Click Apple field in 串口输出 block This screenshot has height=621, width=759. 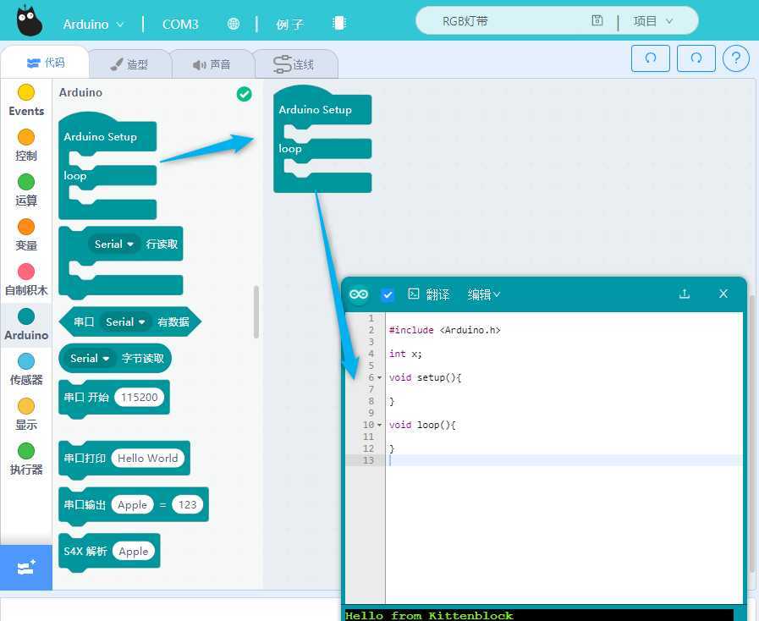(x=132, y=505)
